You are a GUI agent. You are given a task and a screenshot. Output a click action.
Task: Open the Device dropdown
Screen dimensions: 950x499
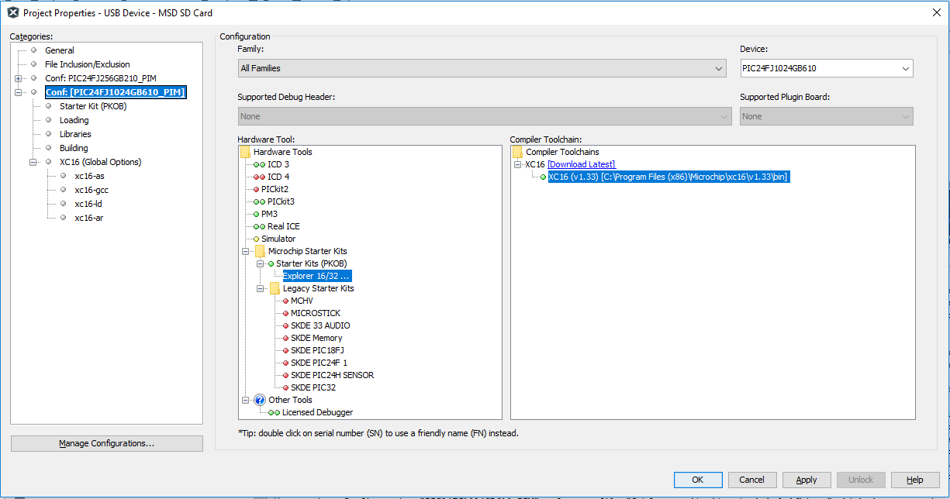click(827, 68)
